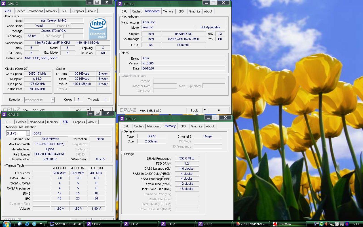Open CPU tab in the Mainboard window

[x=124, y=11]
